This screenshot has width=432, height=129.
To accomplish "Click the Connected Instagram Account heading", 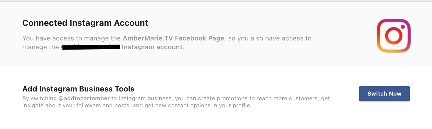I will (x=85, y=23).
